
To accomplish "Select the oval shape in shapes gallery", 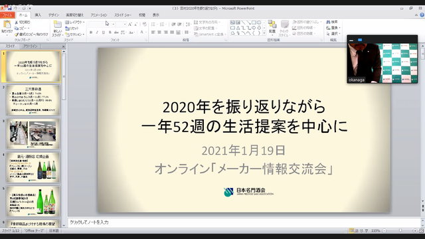I will [x=259, y=23].
